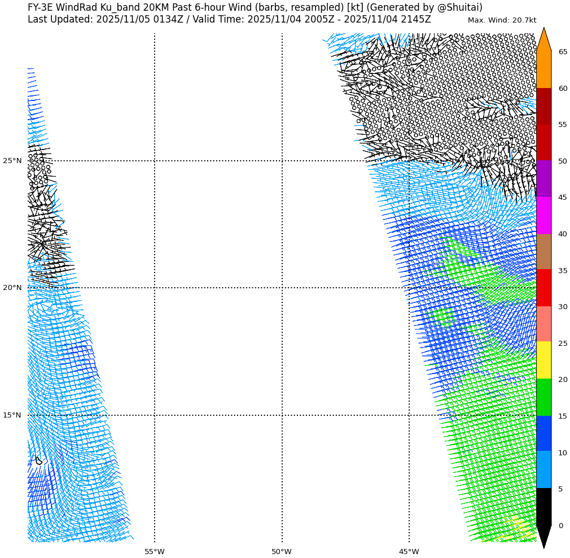570x558 pixels.
Task: Click the Last Updated timestamp line
Action: pos(229,19)
